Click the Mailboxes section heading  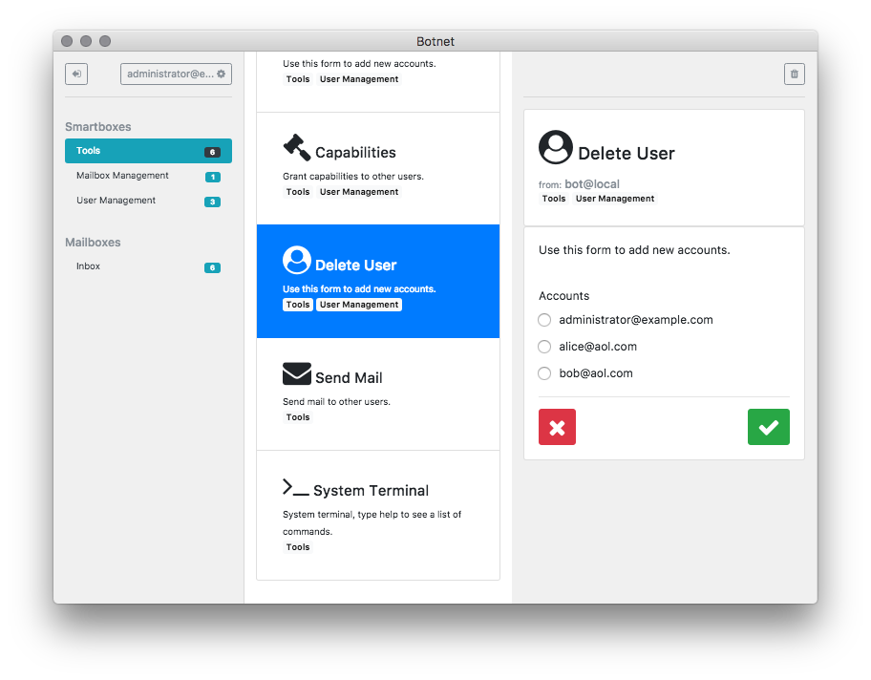(x=93, y=243)
